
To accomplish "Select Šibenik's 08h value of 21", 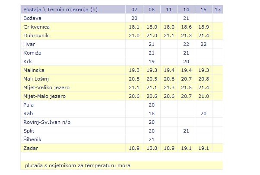I will (152, 139).
